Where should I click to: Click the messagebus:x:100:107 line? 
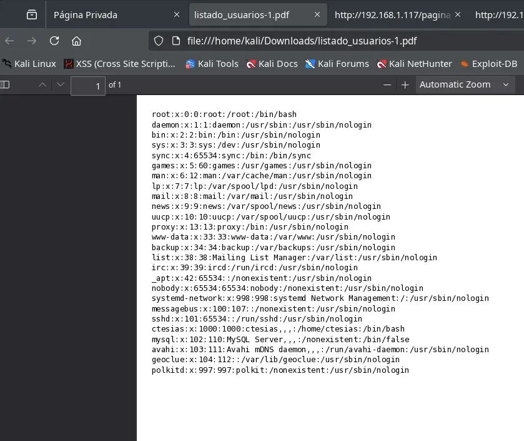click(274, 308)
